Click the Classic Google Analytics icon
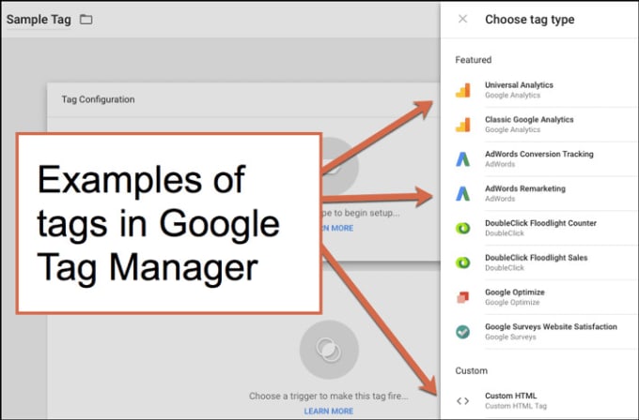Viewport: 639px width, 420px height. point(463,125)
